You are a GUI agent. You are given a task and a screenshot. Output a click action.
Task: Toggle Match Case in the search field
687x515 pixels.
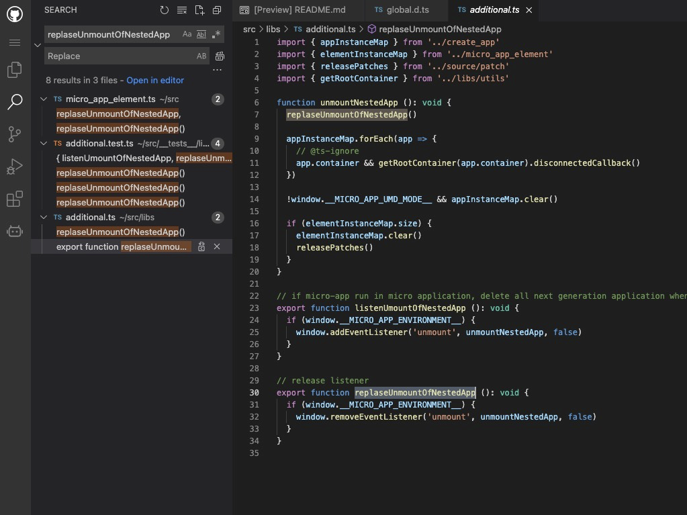187,34
